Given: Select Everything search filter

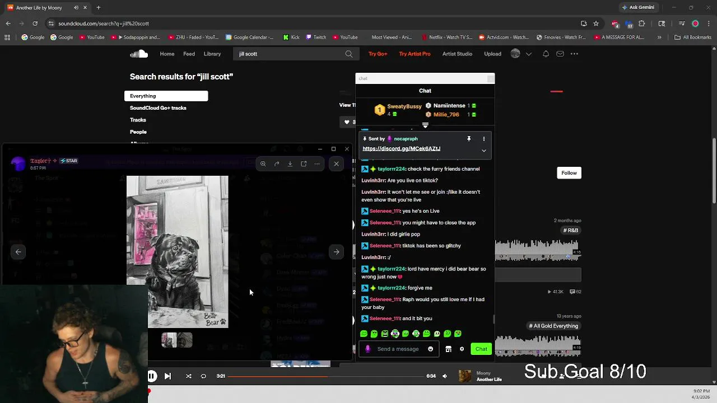Looking at the screenshot, I should [166, 96].
